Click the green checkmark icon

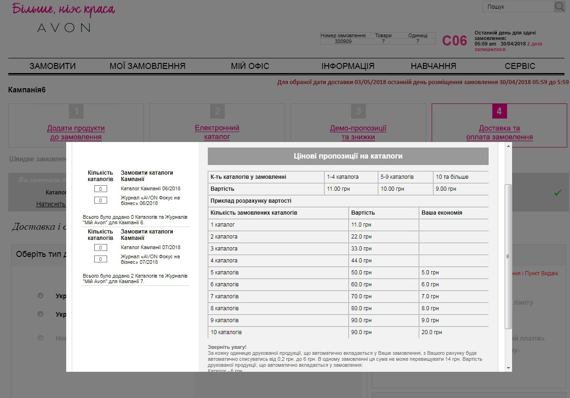pyautogui.click(x=558, y=193)
